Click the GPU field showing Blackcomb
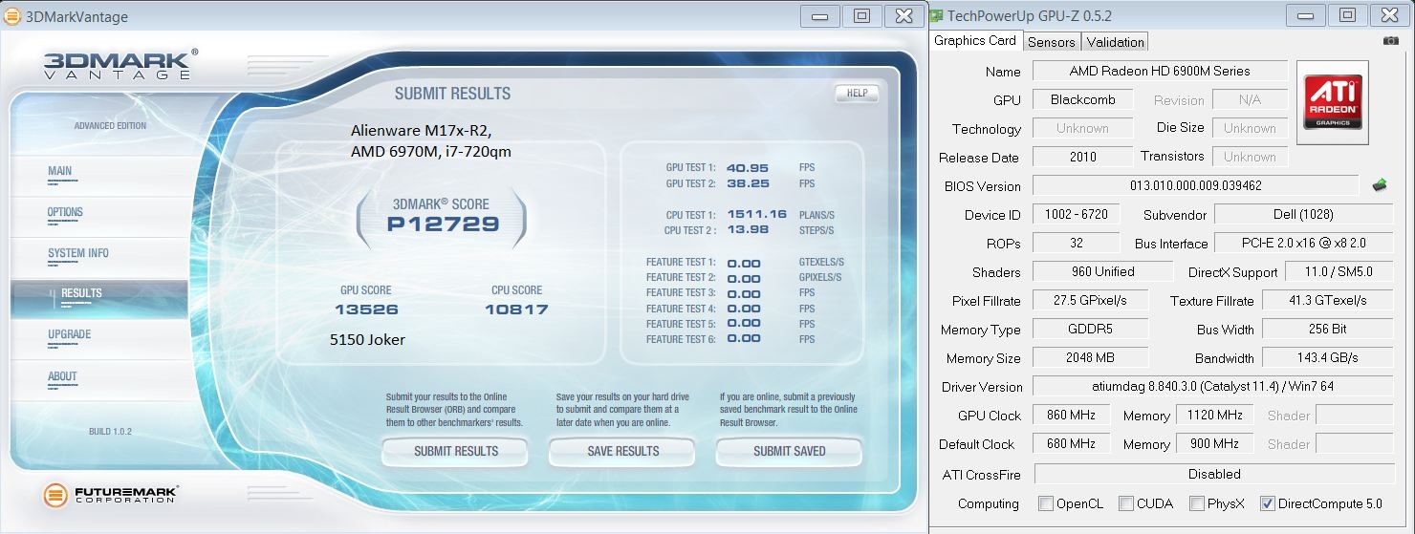 point(1082,99)
